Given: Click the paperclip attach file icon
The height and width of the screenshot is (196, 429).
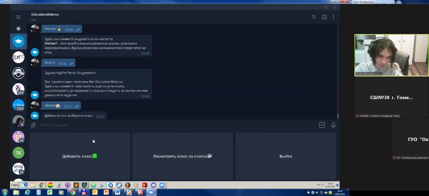Looking at the screenshot, I should 34,125.
